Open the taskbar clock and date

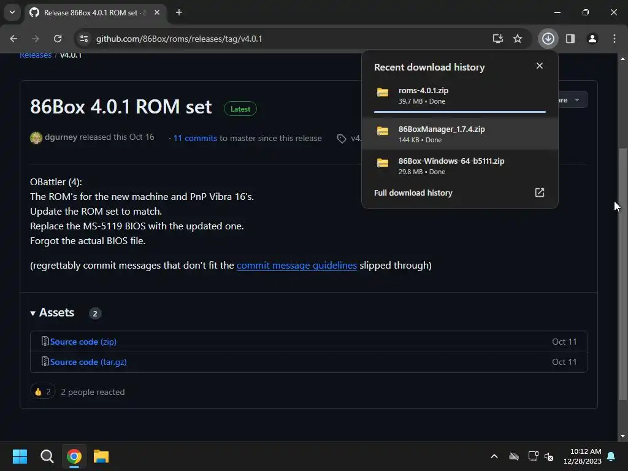coord(583,456)
